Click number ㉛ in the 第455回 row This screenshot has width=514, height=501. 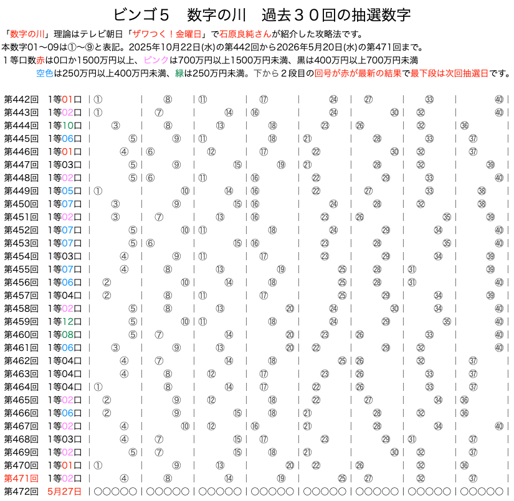(x=412, y=269)
